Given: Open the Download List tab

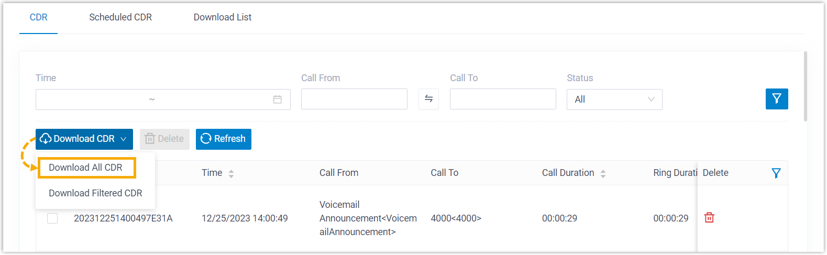Looking at the screenshot, I should [x=223, y=17].
